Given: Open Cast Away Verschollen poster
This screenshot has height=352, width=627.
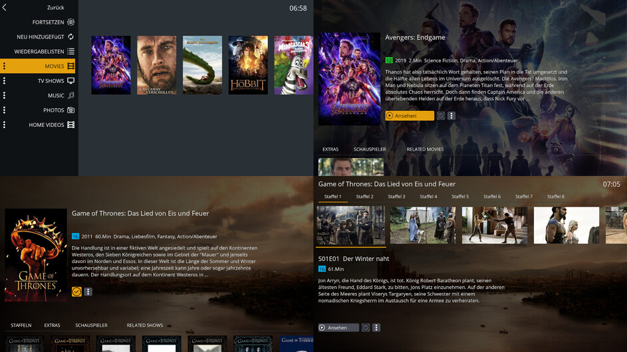Looking at the screenshot, I should coord(157,65).
